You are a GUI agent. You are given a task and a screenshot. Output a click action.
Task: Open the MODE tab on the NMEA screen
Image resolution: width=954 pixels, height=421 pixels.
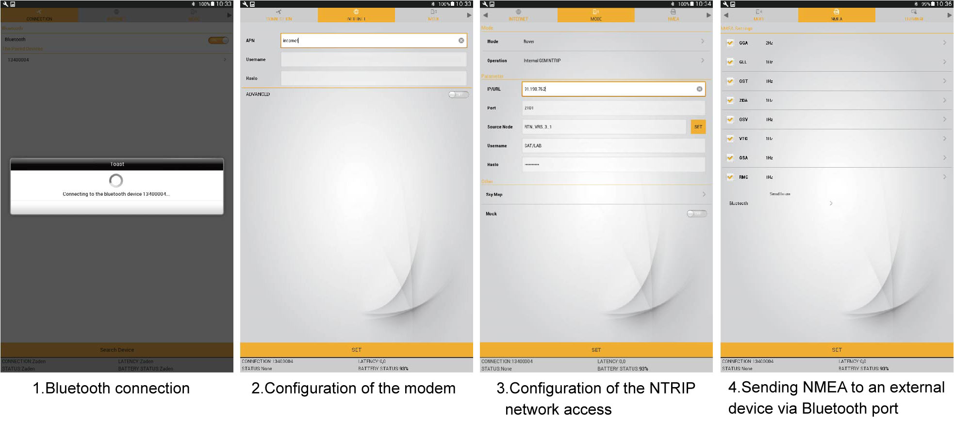pyautogui.click(x=759, y=15)
